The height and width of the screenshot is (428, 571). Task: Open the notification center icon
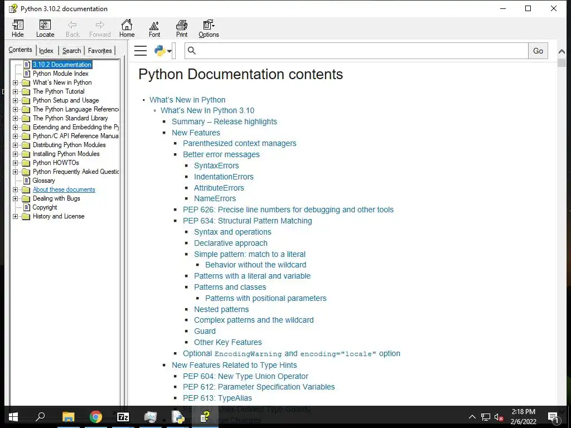tap(553, 417)
